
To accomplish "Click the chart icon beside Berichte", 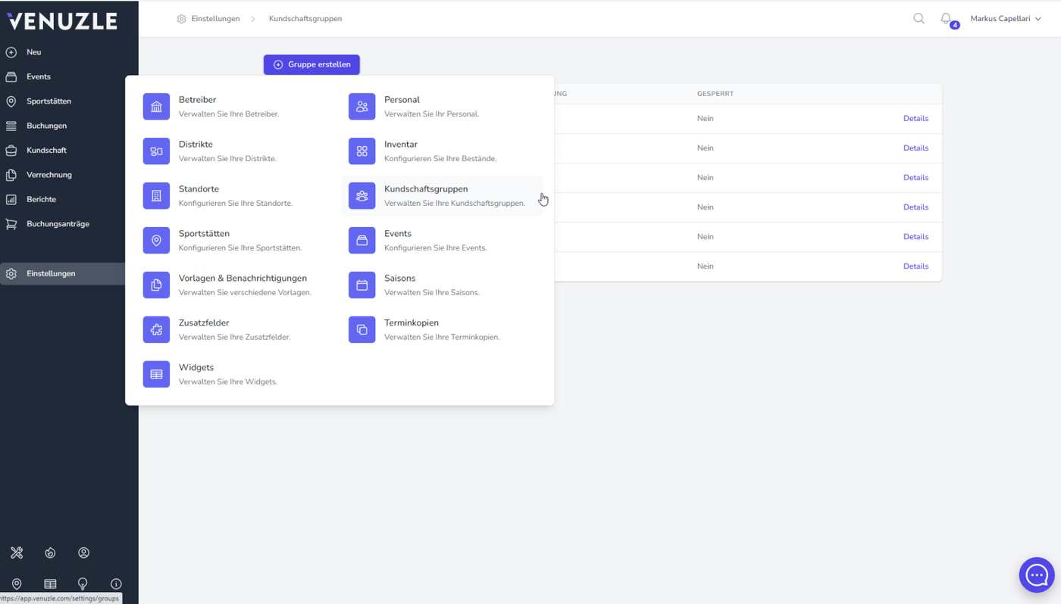I will click(x=11, y=200).
